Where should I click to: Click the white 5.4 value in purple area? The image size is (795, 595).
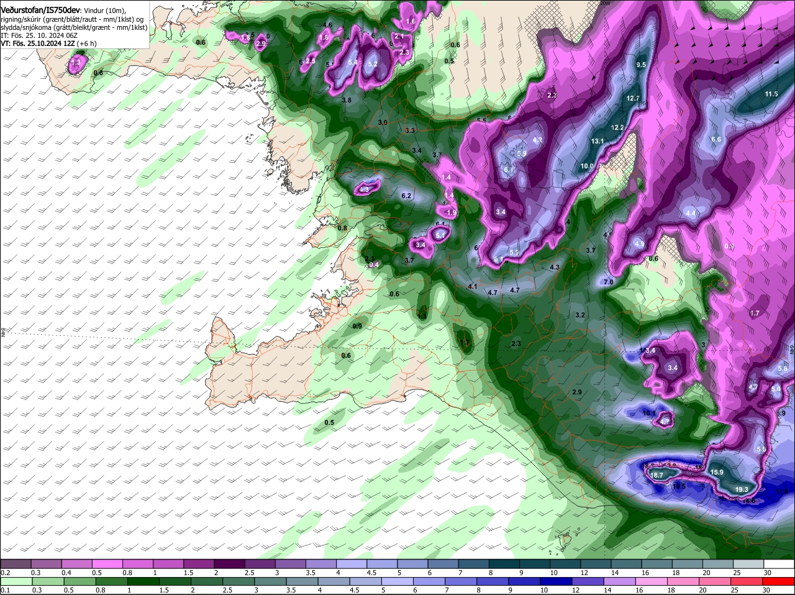pos(353,63)
